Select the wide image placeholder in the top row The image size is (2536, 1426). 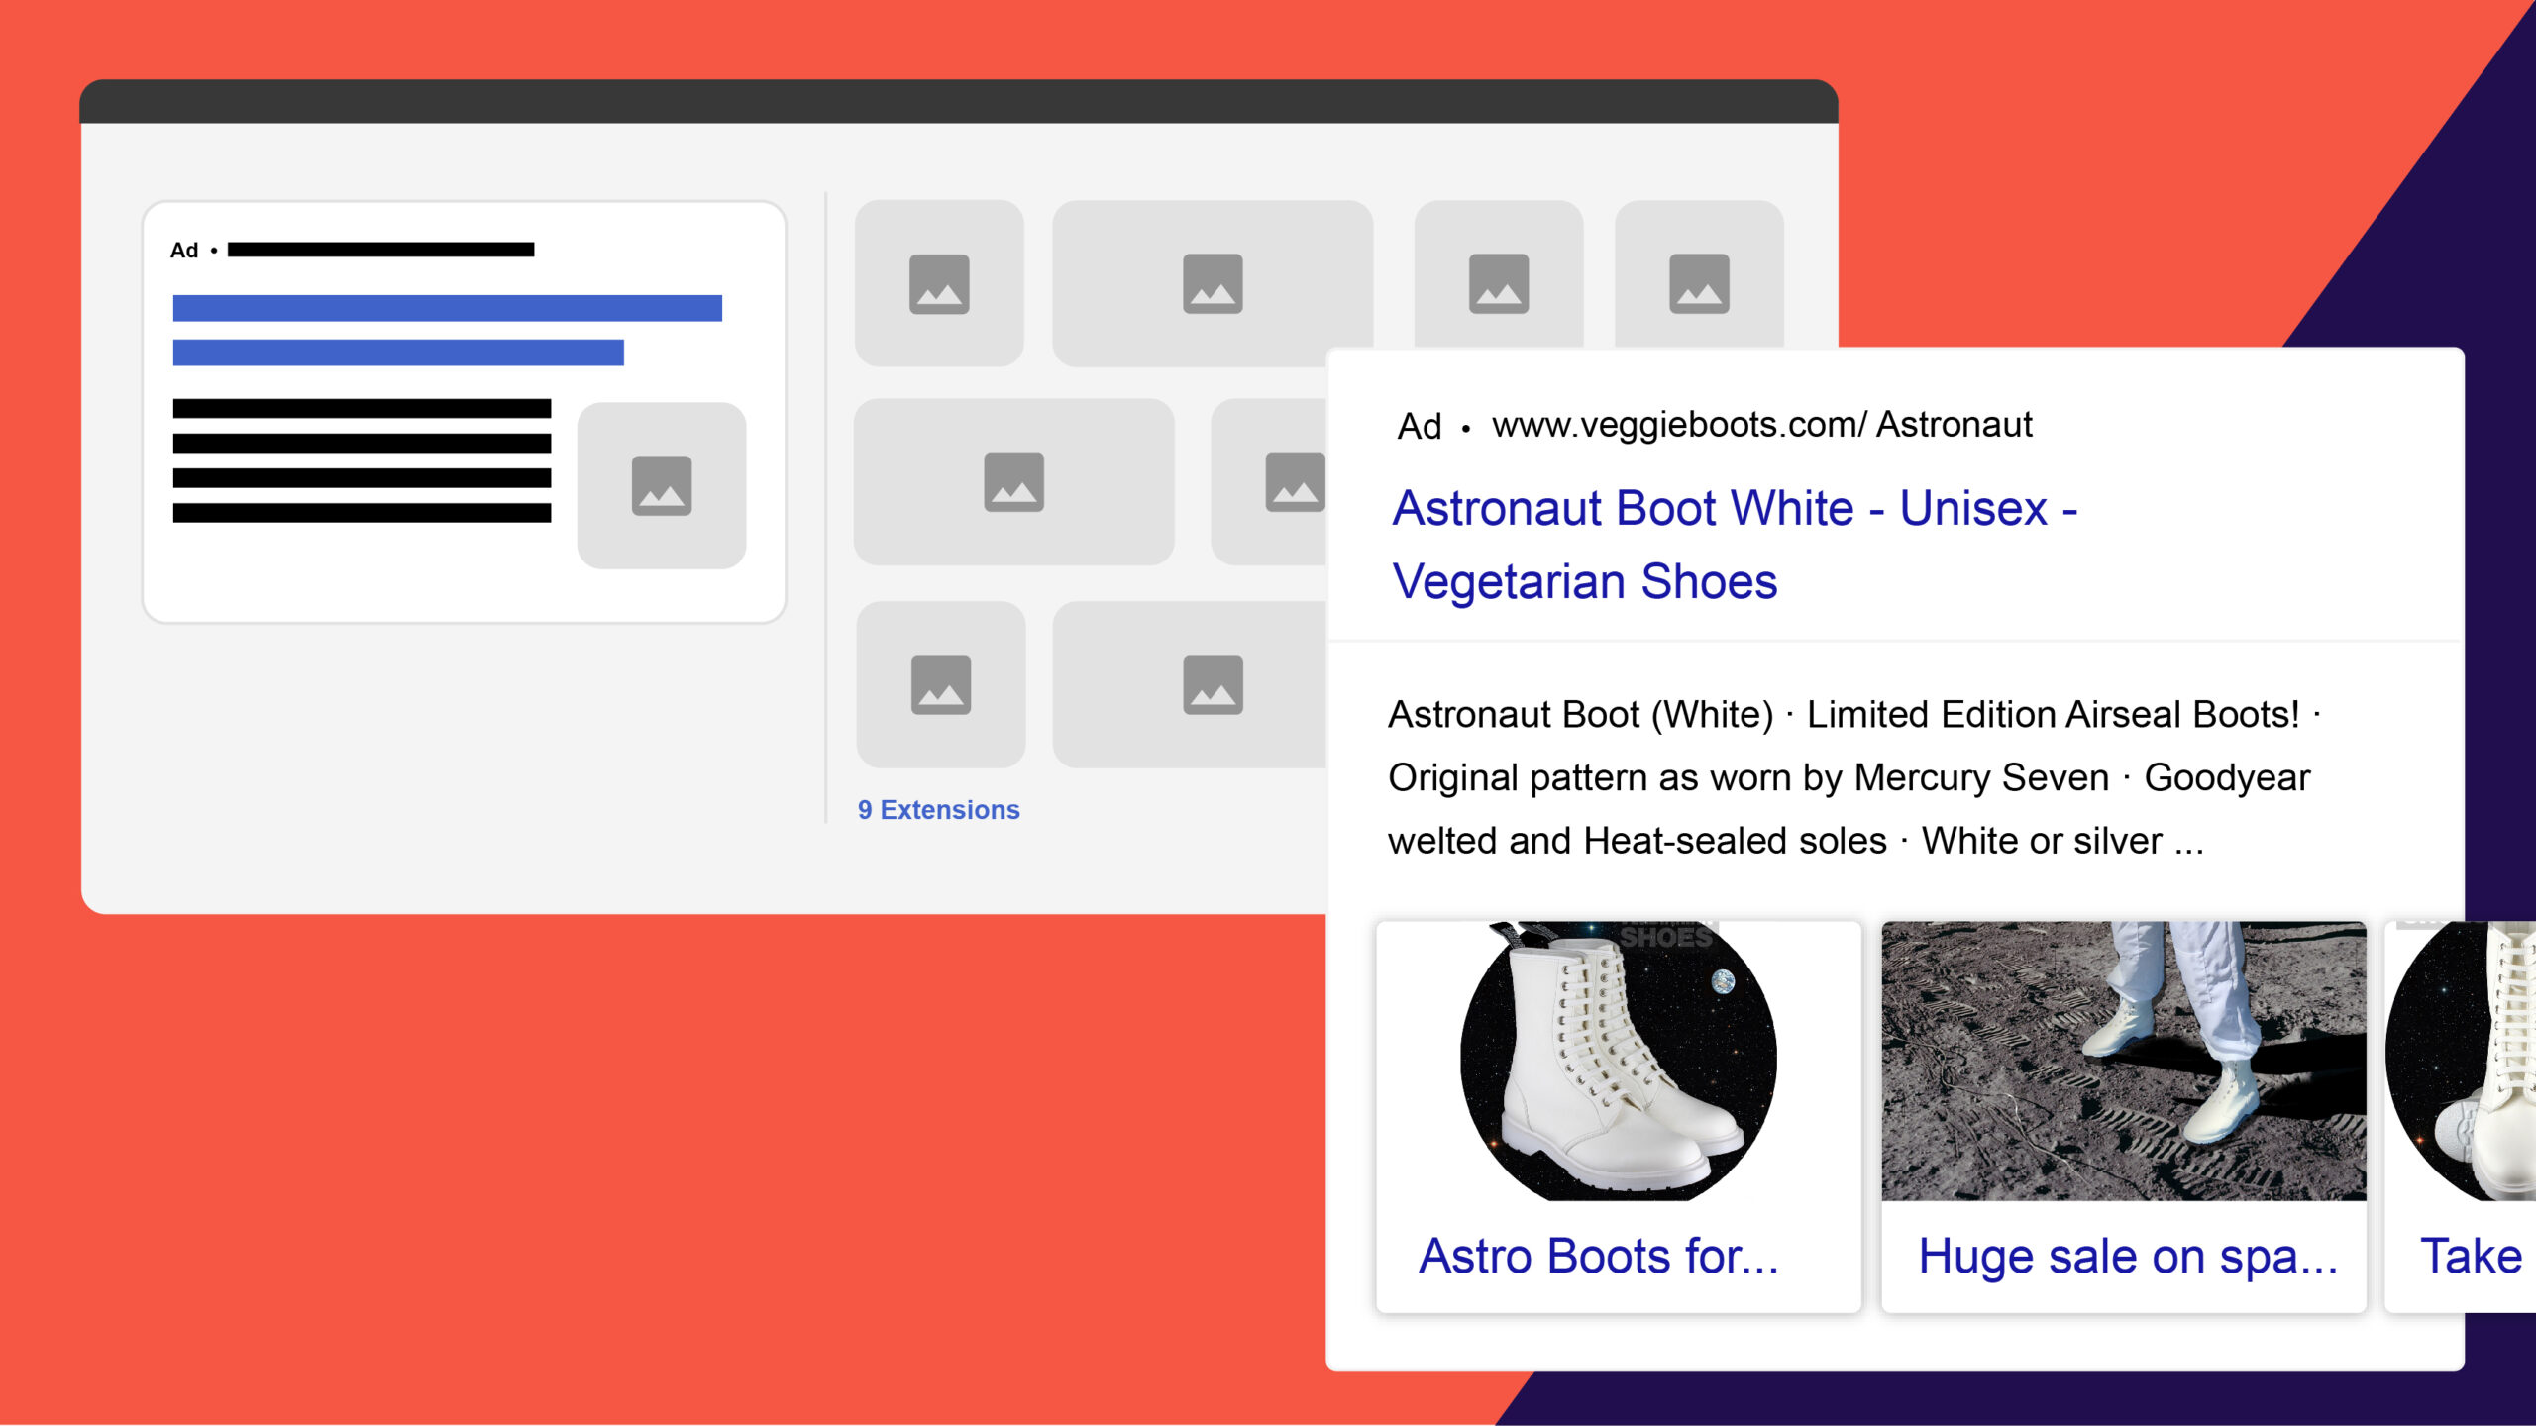pos(1213,283)
